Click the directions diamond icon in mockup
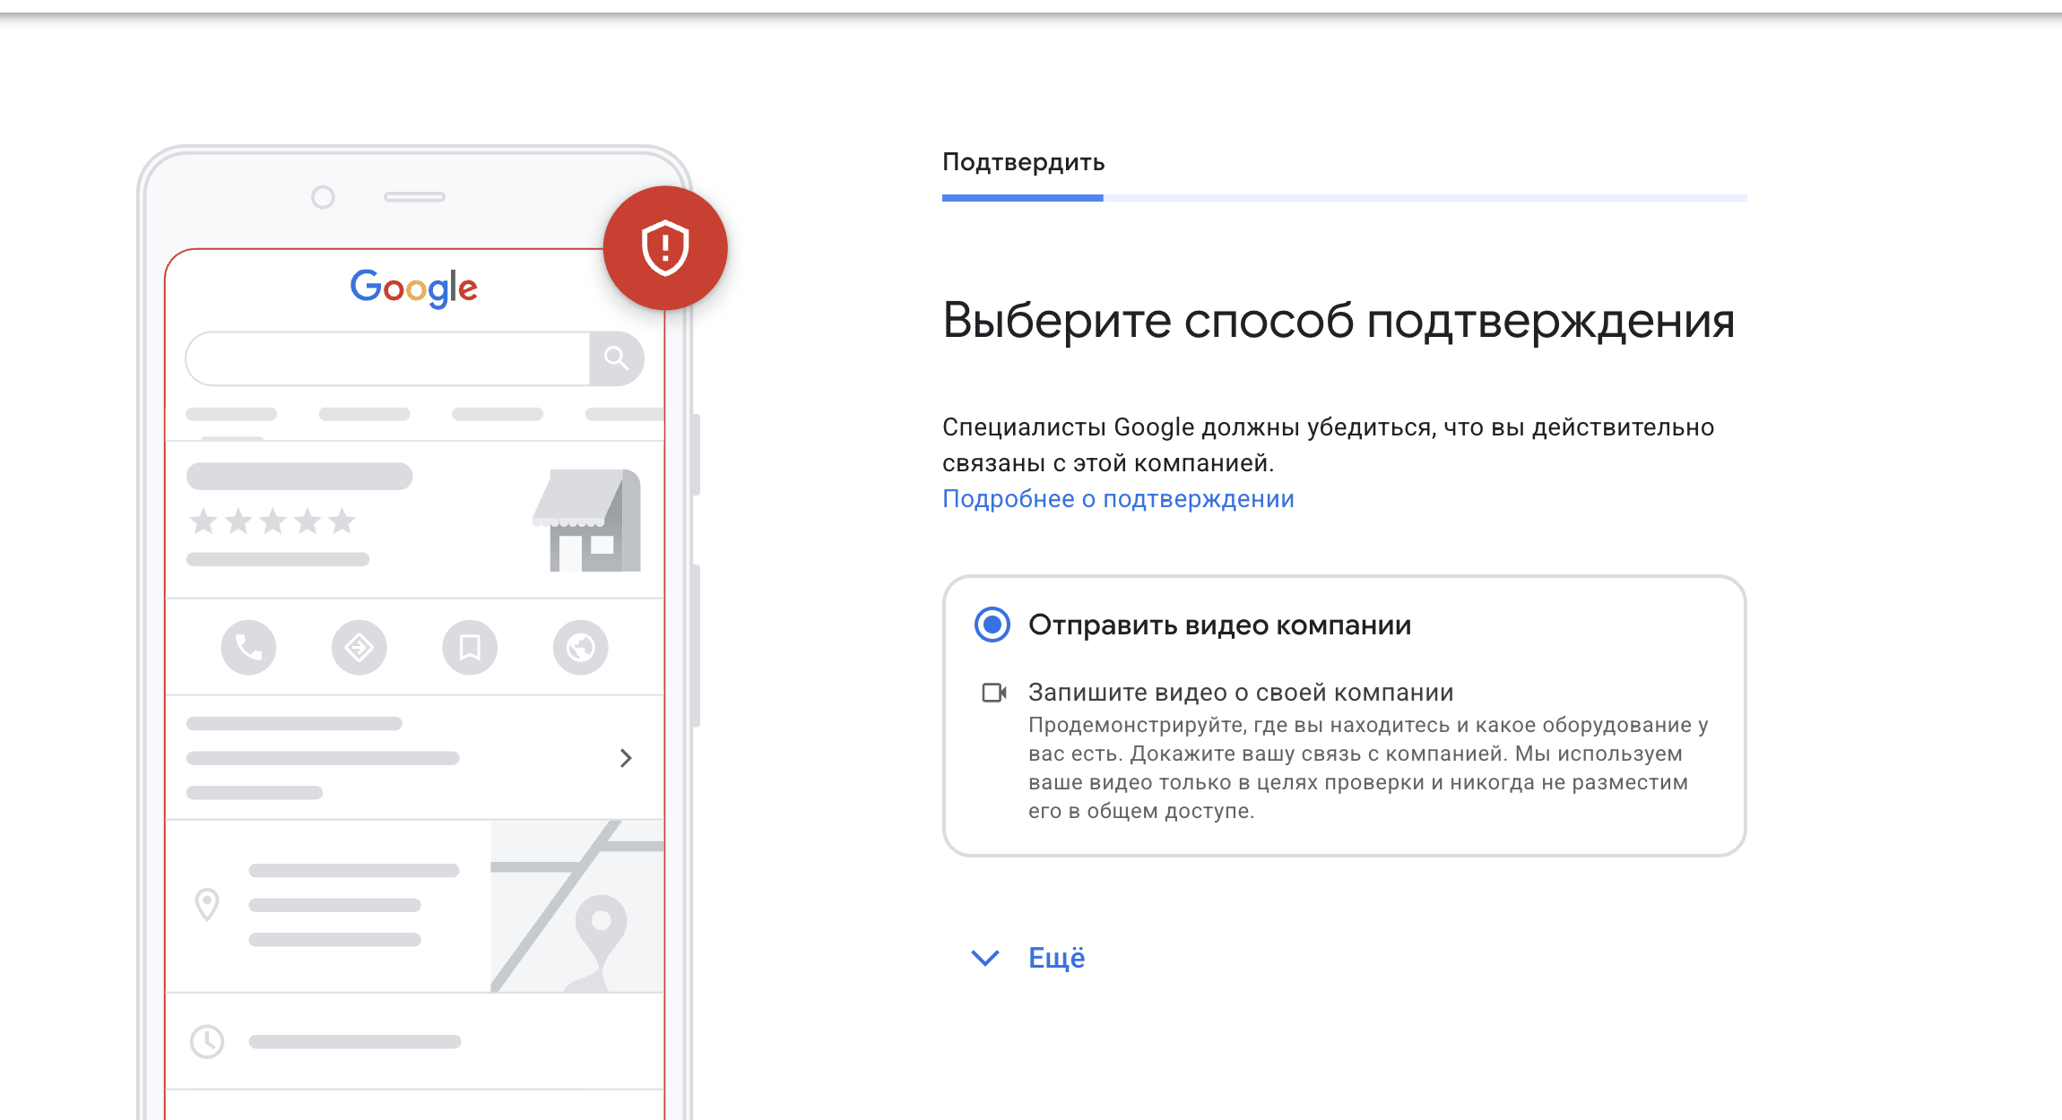 tap(360, 647)
